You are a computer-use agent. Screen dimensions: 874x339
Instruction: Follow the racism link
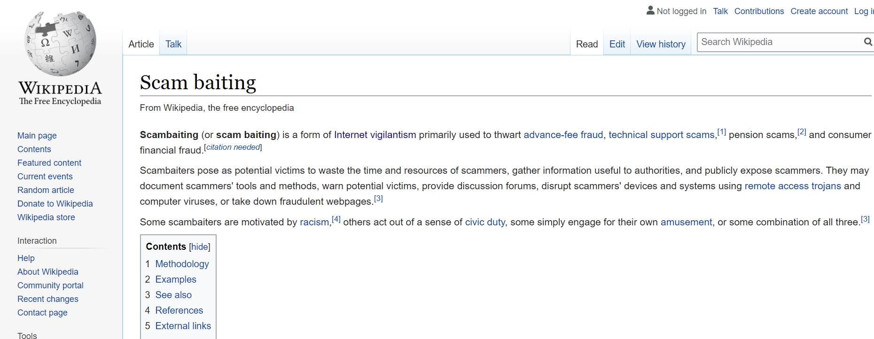click(x=314, y=223)
